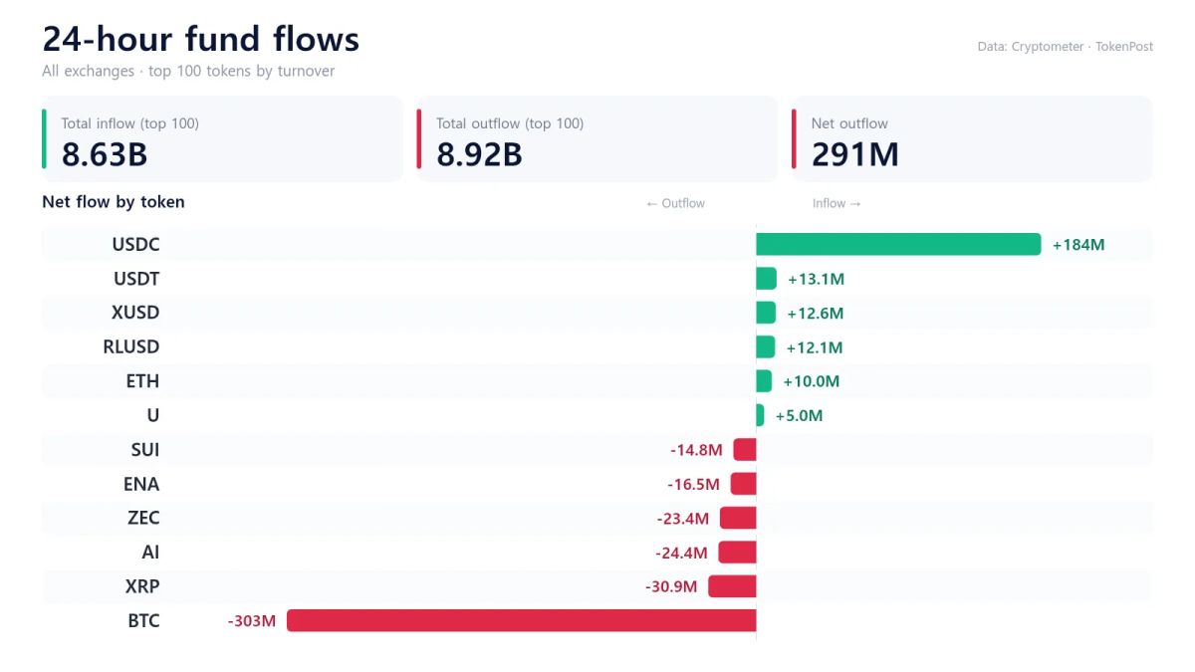1195x672 pixels.
Task: Select the AI token label
Action: click(150, 553)
